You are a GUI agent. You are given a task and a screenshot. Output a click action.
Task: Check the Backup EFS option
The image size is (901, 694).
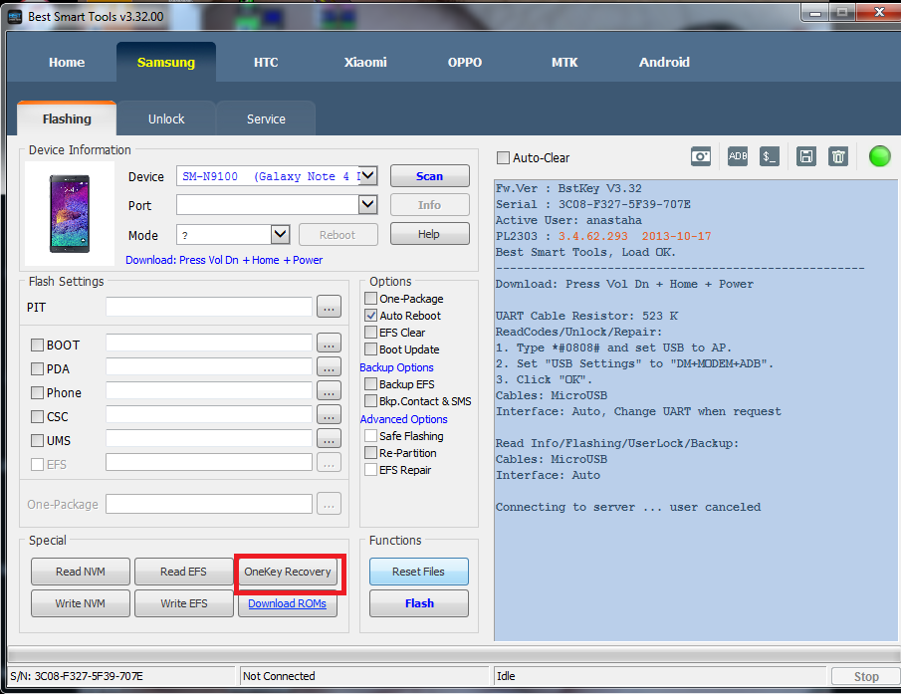(370, 383)
